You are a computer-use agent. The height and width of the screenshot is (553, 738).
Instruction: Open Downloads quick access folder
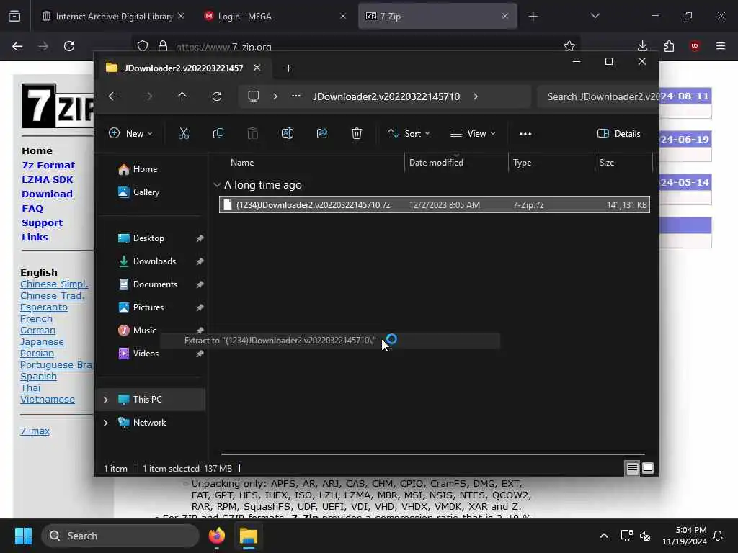[154, 261]
